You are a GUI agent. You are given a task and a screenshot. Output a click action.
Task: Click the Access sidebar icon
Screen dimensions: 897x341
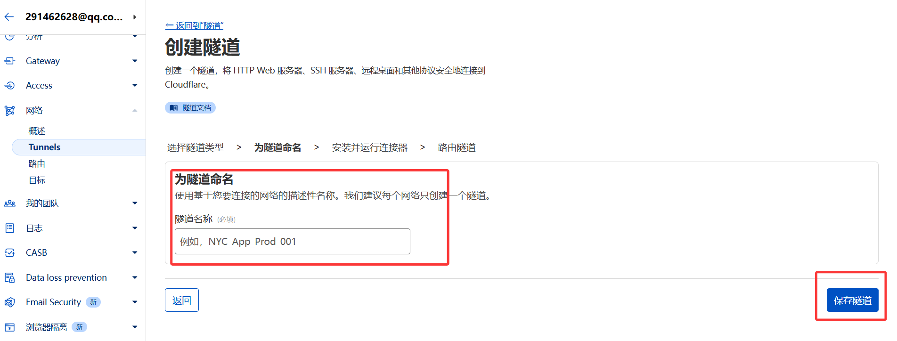[x=9, y=85]
